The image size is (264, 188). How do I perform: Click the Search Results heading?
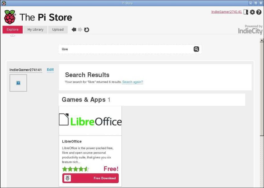pos(87,75)
